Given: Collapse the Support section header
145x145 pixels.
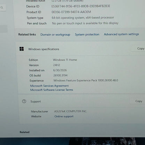Looking at the screenshot, I should coord(82,101).
